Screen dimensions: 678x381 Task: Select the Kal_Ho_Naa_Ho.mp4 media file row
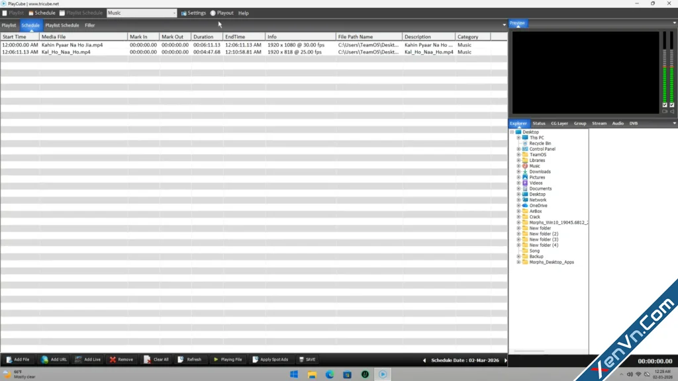coord(254,52)
